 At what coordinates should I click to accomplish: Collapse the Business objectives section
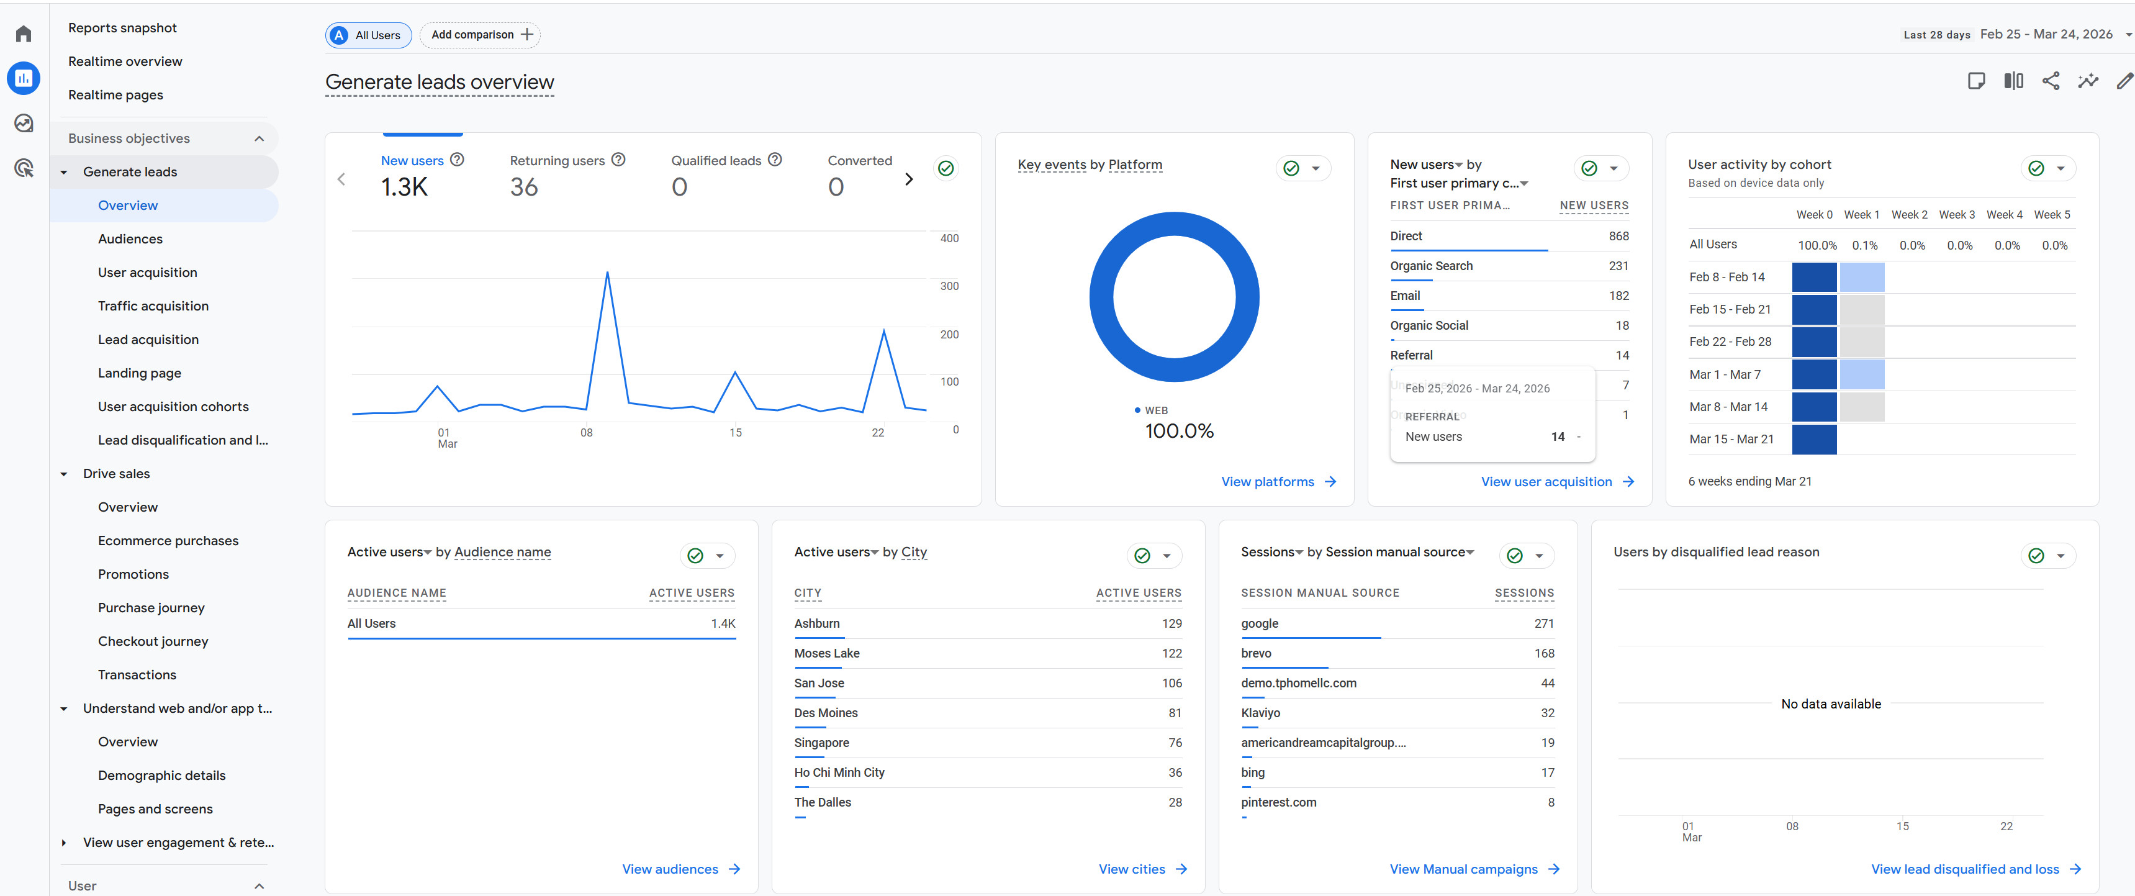259,138
